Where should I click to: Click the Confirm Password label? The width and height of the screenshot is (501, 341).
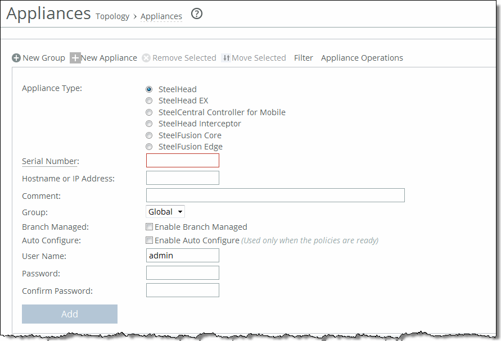57,291
